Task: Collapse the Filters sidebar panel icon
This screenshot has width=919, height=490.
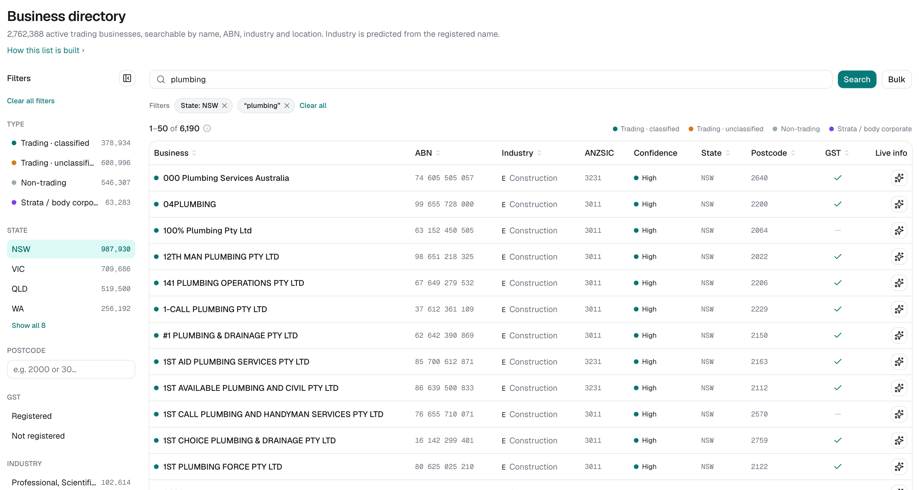Action: coord(127,78)
